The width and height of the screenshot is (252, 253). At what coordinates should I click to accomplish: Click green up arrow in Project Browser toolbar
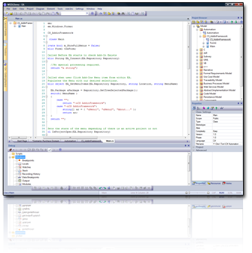(x=231, y=22)
